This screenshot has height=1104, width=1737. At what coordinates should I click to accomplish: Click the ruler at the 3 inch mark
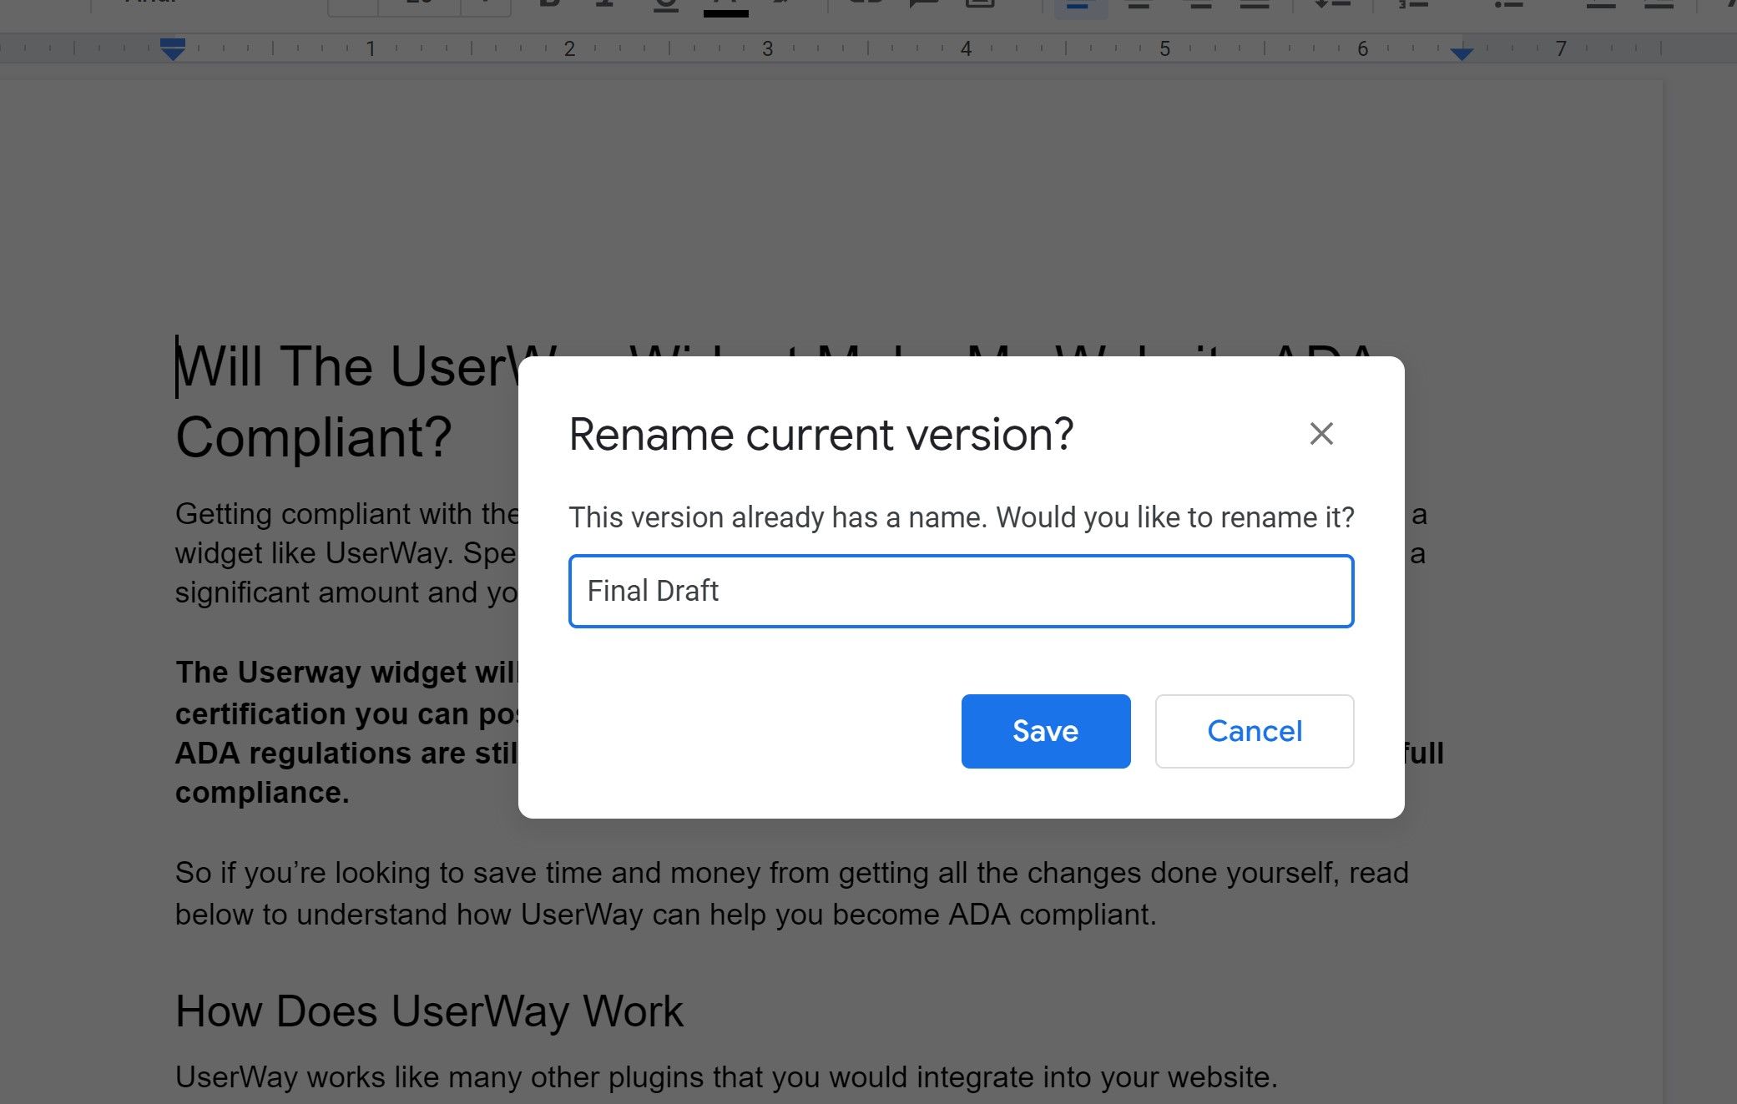[767, 49]
